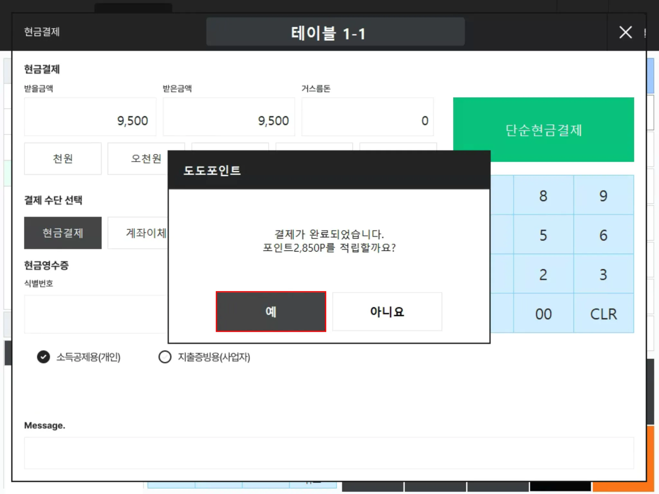Decline point accumulation with 아니요 button
Image resolution: width=659 pixels, height=494 pixels.
pos(387,311)
